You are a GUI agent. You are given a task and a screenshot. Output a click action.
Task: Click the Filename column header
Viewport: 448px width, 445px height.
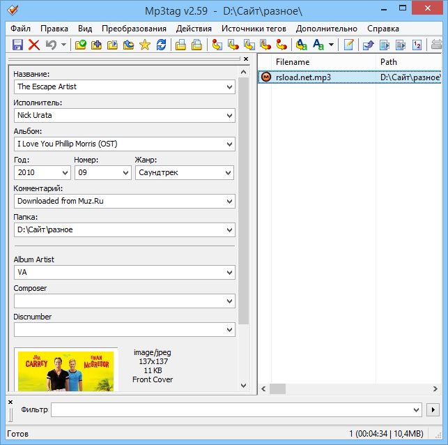pos(323,62)
